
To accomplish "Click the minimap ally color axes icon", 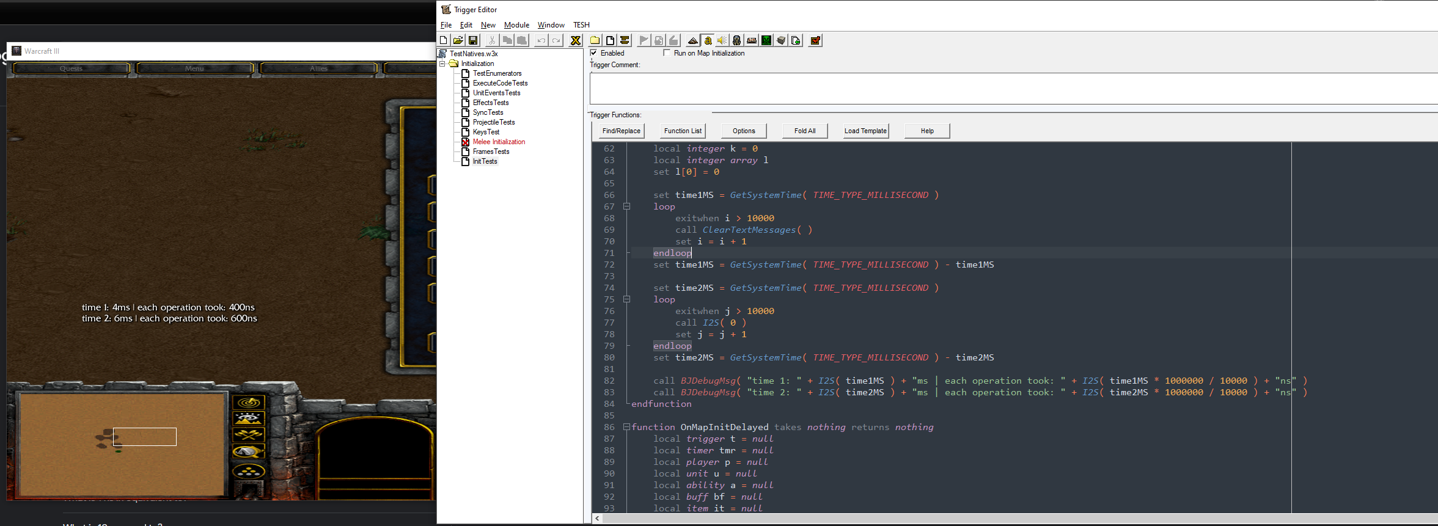I will (249, 435).
